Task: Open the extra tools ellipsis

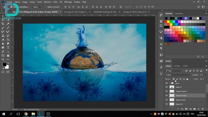Action: click(8, 59)
